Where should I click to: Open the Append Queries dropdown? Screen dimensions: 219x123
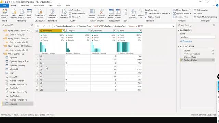click(182, 13)
